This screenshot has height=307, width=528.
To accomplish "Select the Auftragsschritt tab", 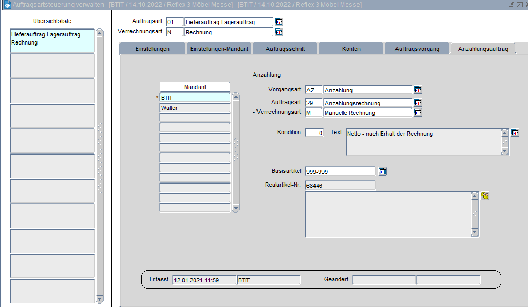I will [285, 49].
